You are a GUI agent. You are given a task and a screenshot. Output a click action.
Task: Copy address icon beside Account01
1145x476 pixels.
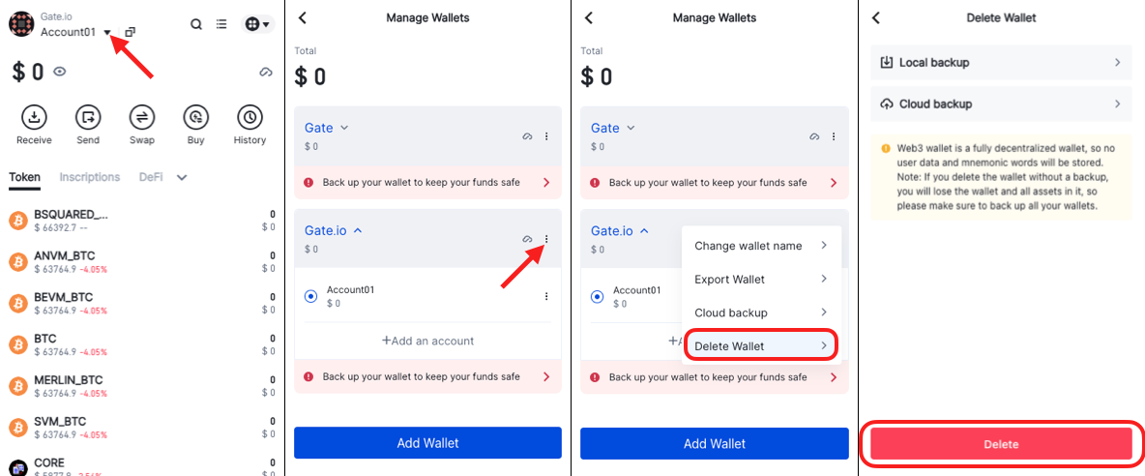coord(131,32)
